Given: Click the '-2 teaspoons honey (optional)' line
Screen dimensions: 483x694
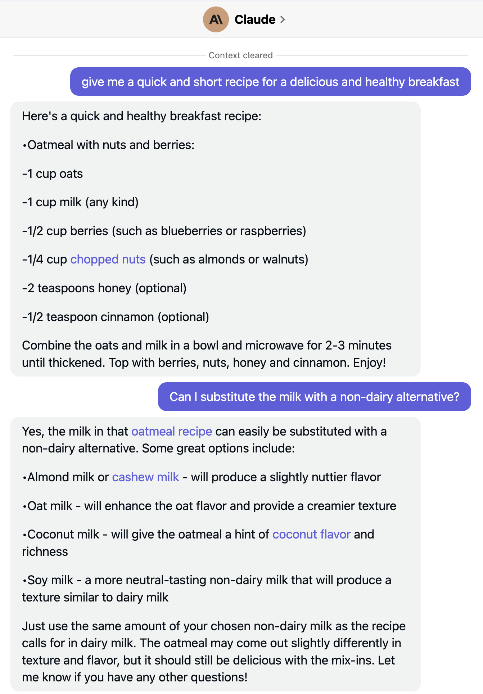Looking at the screenshot, I should tap(104, 288).
